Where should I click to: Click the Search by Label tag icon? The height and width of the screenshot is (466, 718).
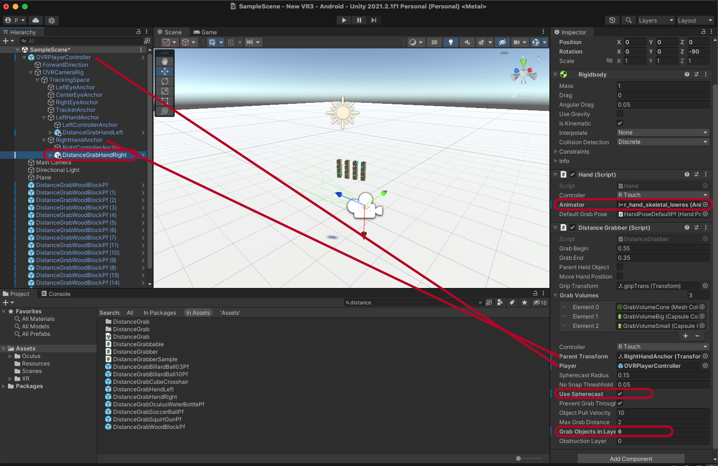click(512, 303)
